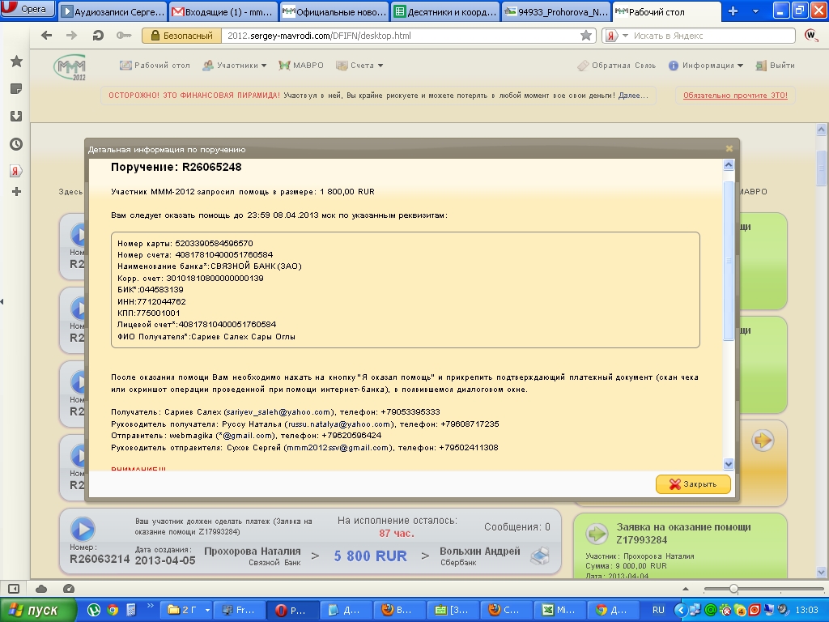The height and width of the screenshot is (622, 829).
Task: Click Выйти to log out
Action: (775, 66)
